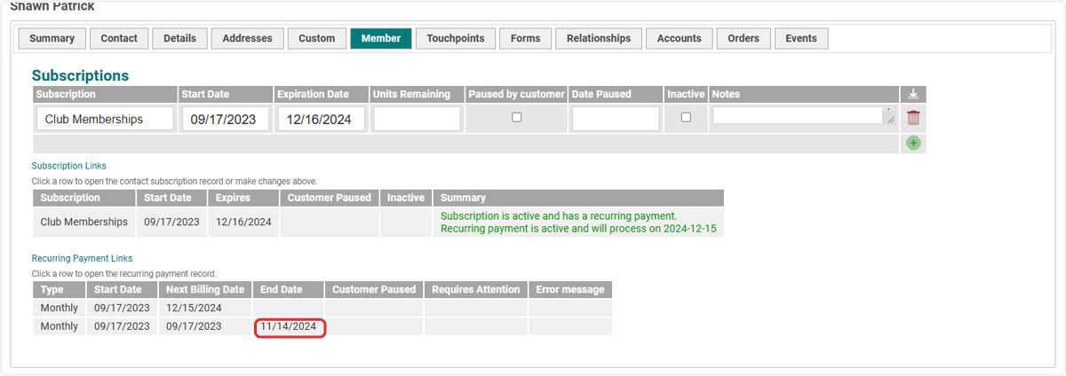
Task: Click the Recurring Payment Links heading
Action: [82, 258]
